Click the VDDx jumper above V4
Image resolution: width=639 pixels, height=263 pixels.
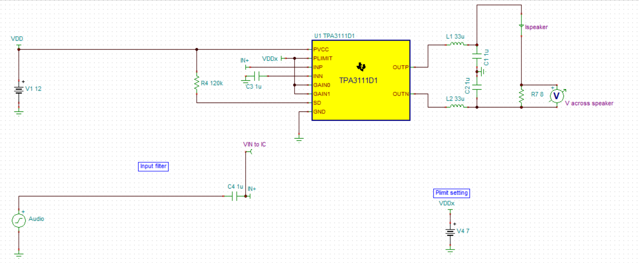450,211
